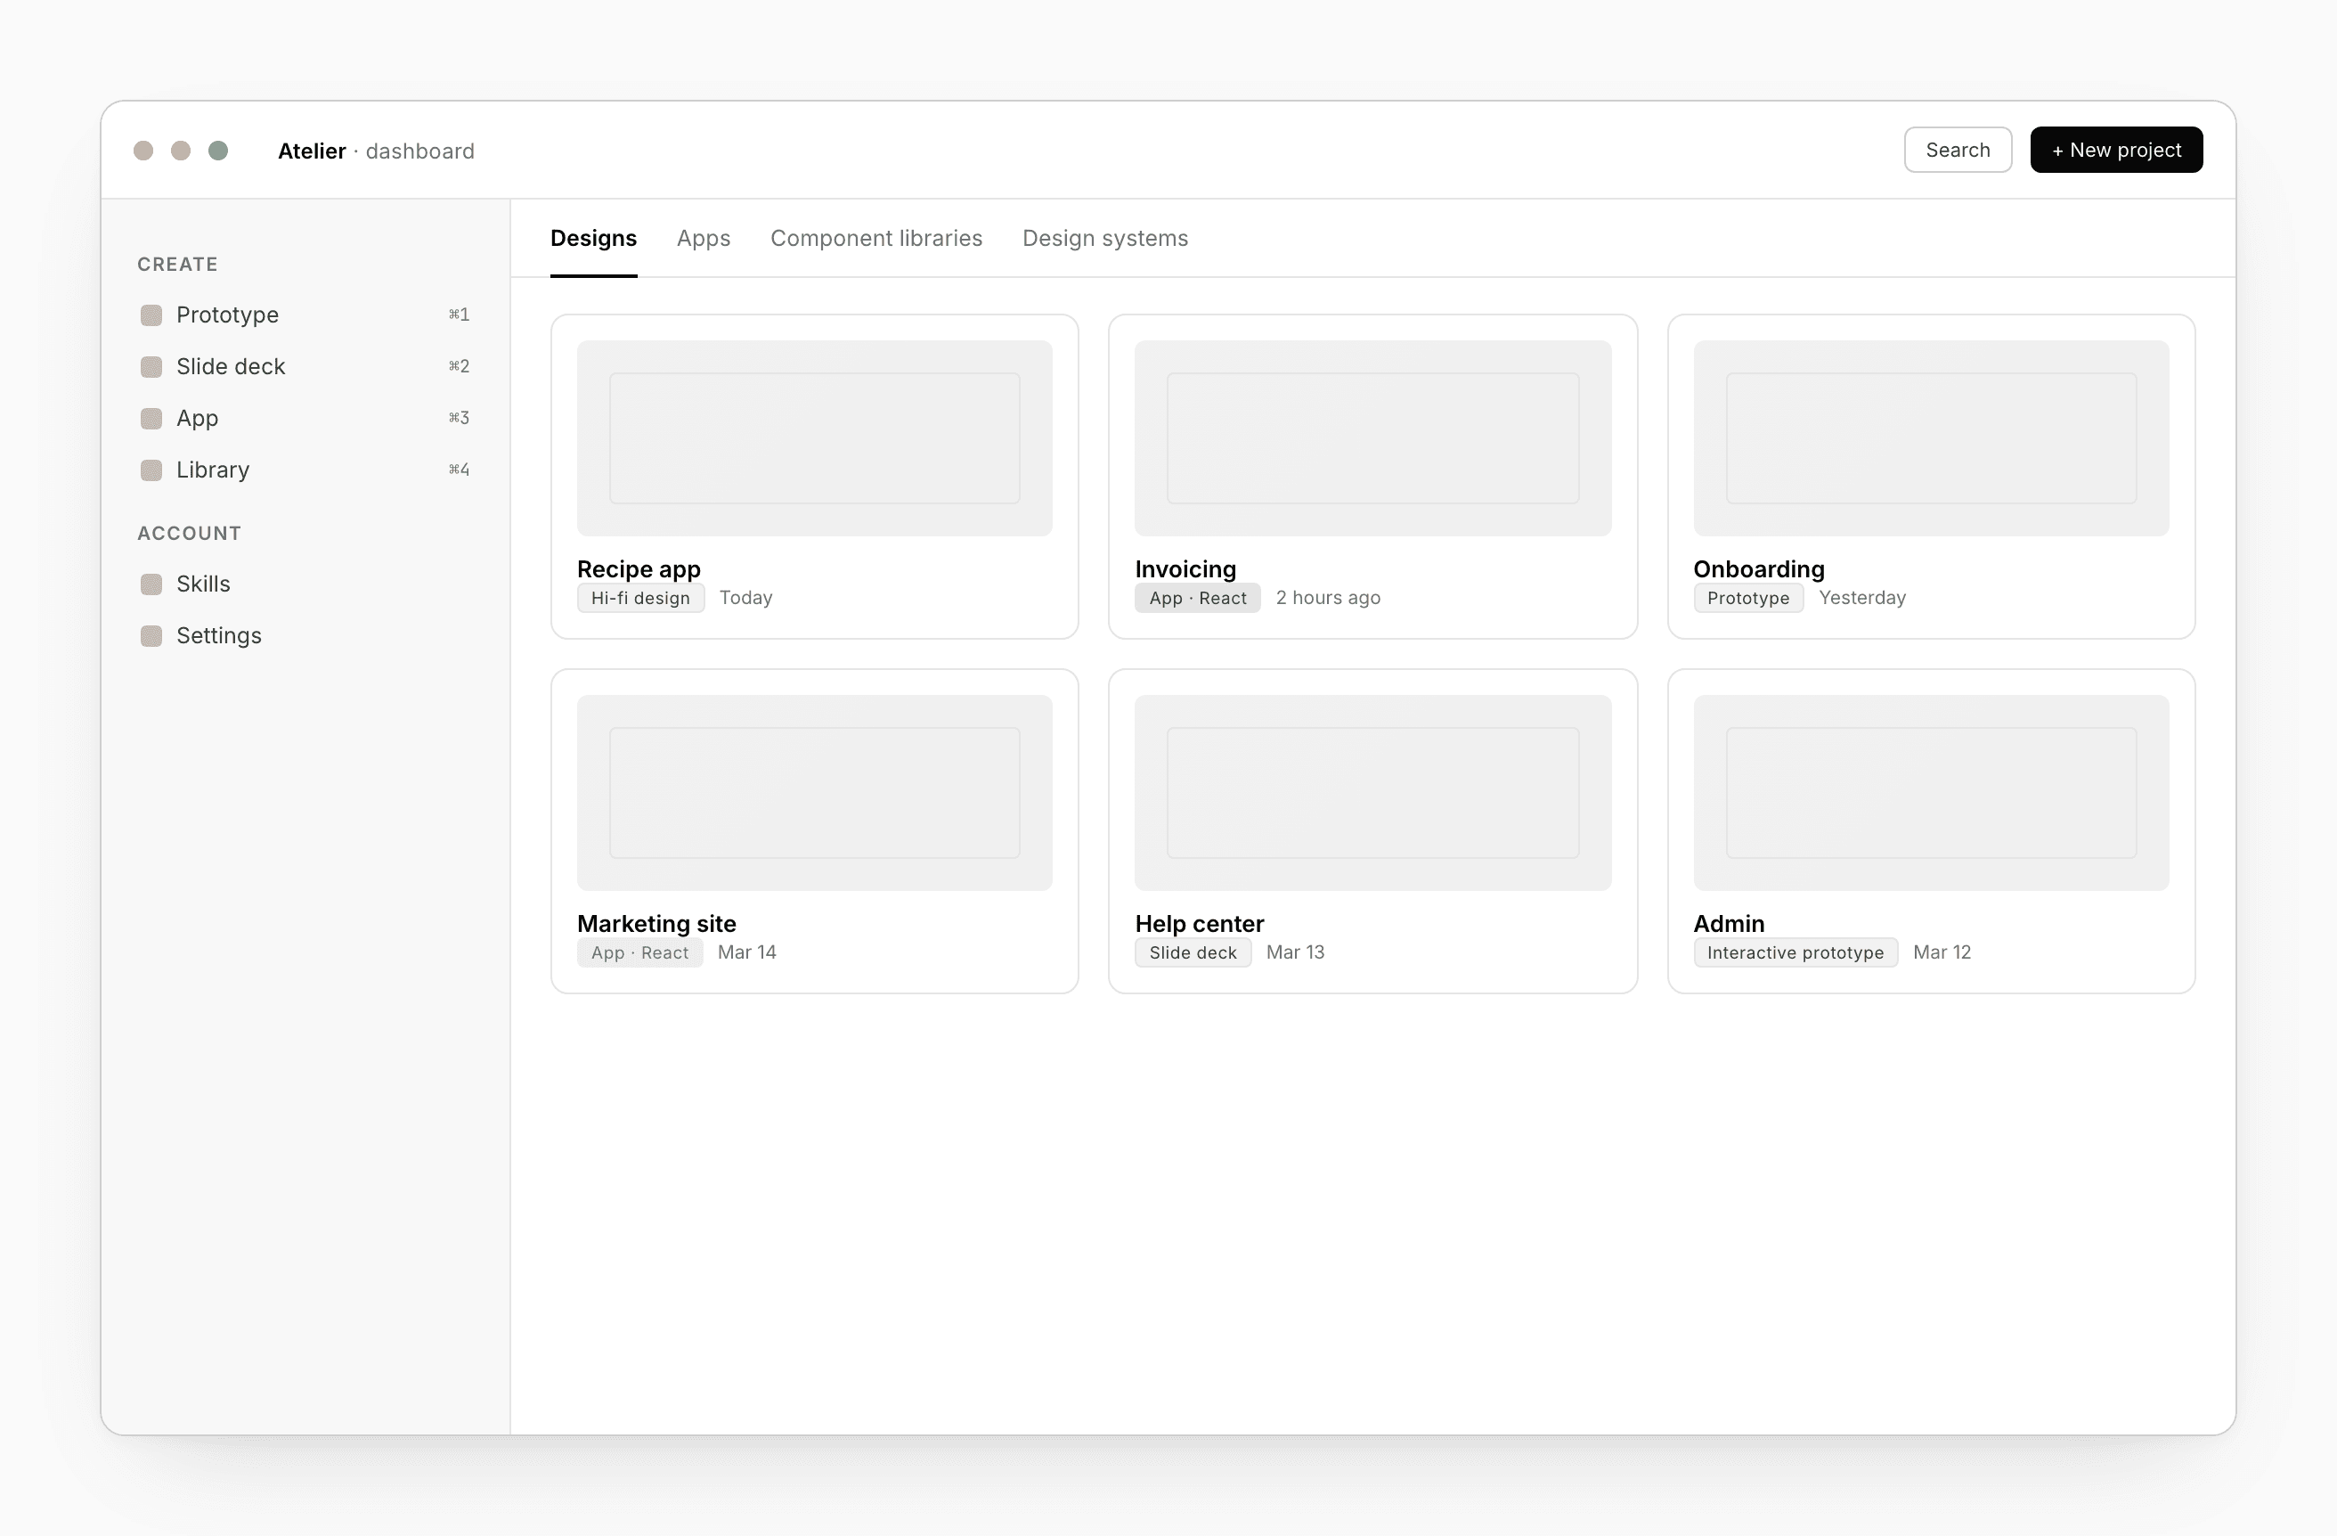The height and width of the screenshot is (1536, 2337).
Task: Click the 'Today' date on Recipe app
Action: tap(745, 598)
